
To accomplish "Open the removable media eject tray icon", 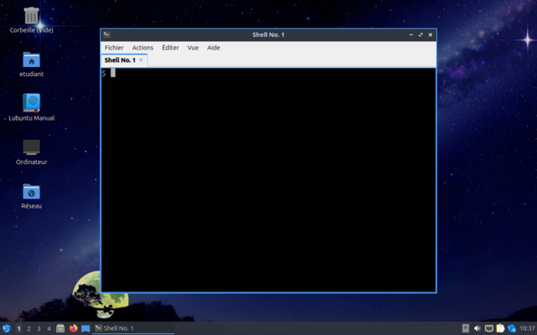I will coord(466,328).
